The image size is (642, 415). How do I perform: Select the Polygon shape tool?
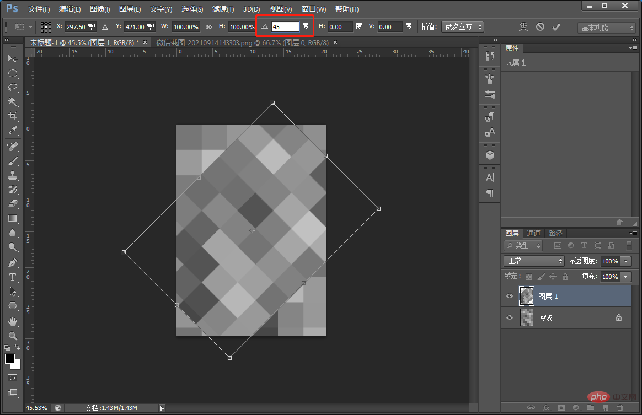[x=13, y=306]
